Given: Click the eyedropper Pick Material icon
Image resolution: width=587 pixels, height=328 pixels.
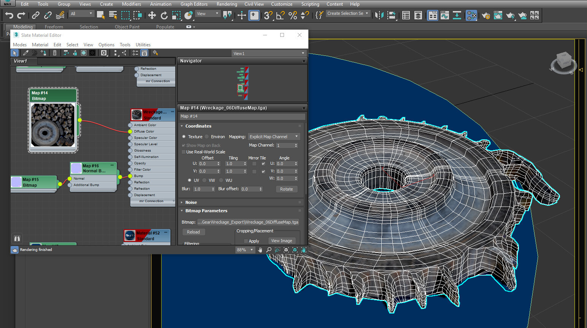Looking at the screenshot, I should click(x=25, y=53).
